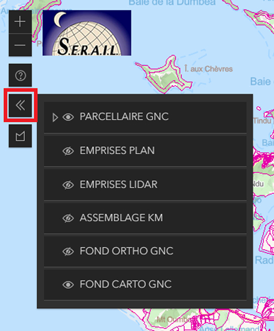Viewport: 274px width, 331px height.
Task: Select the PARCELLAIRE GNC layer label
Action: (x=124, y=116)
